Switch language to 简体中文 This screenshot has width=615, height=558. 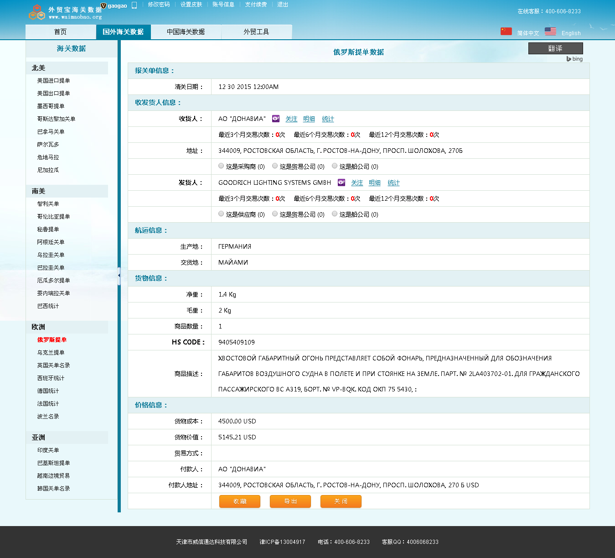(x=528, y=33)
